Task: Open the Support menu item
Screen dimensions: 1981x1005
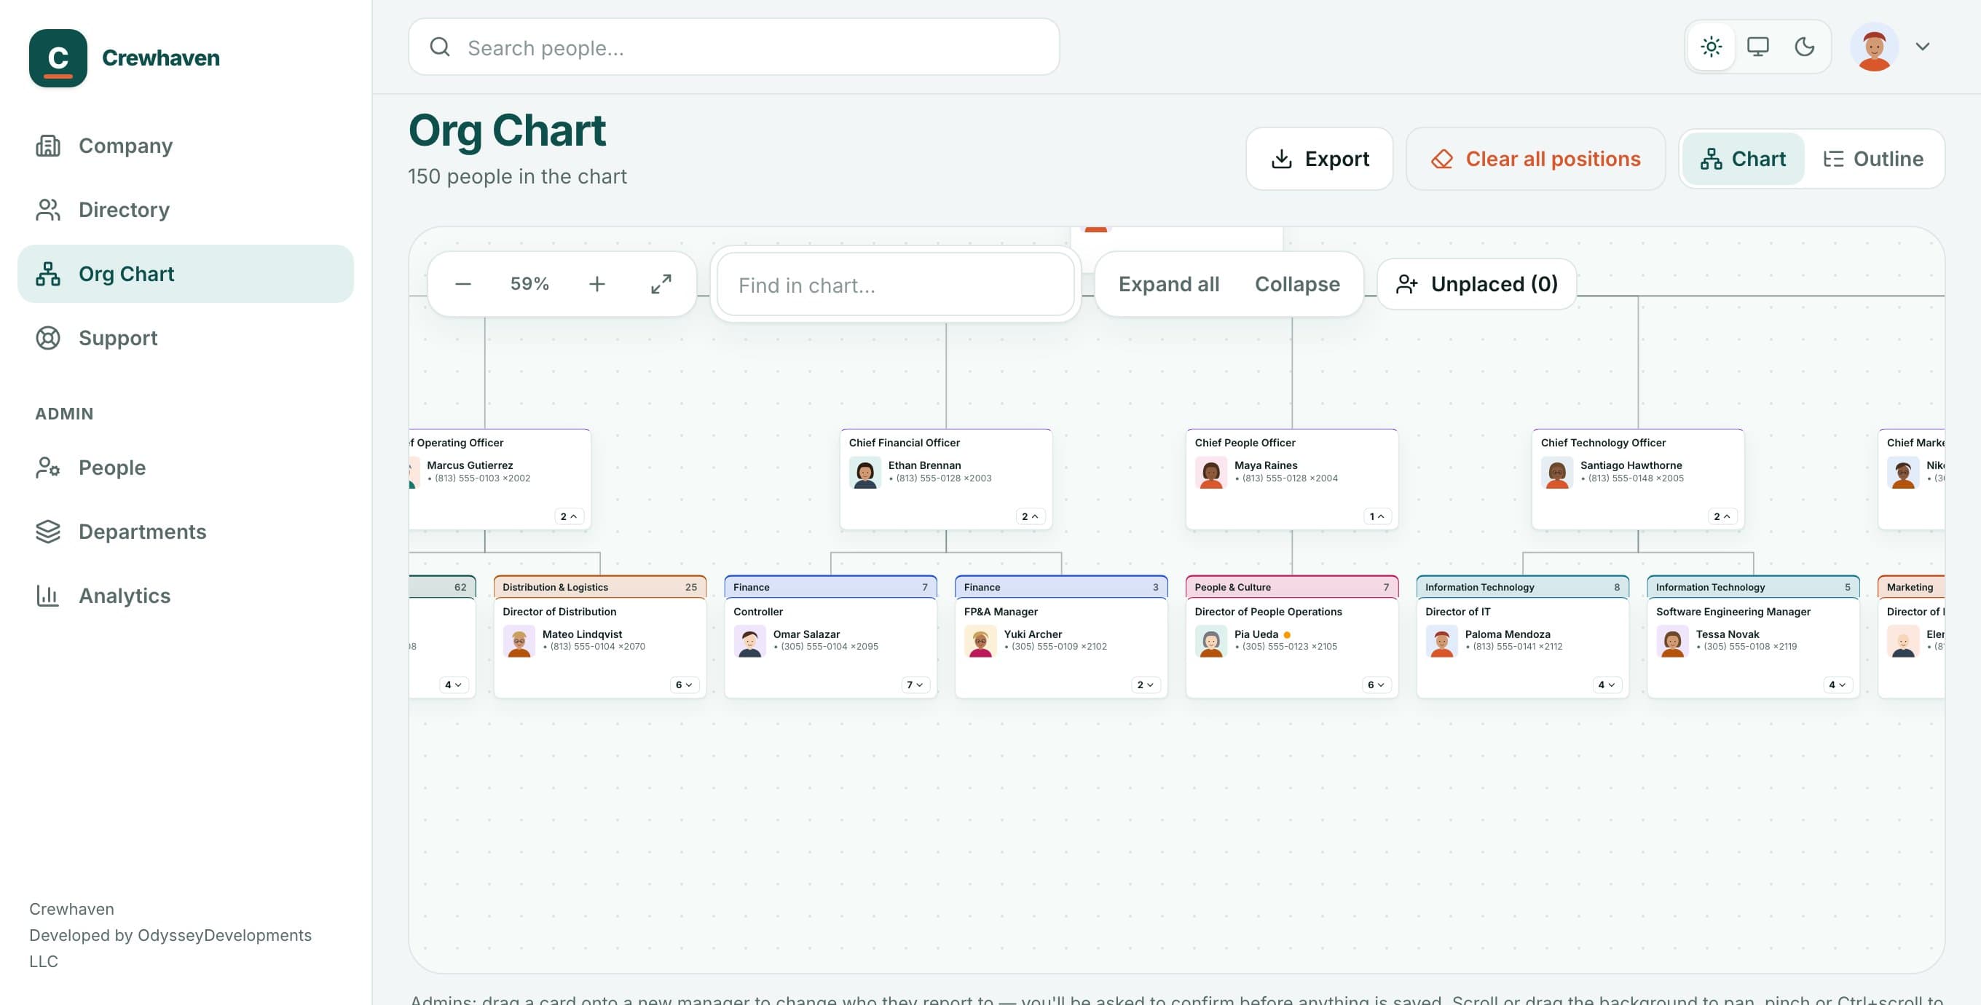Action: [x=185, y=338]
